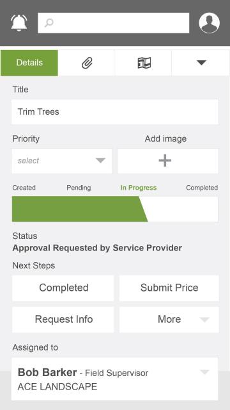The width and height of the screenshot is (230, 410).
Task: Click inside the top search box
Action: coord(114,23)
